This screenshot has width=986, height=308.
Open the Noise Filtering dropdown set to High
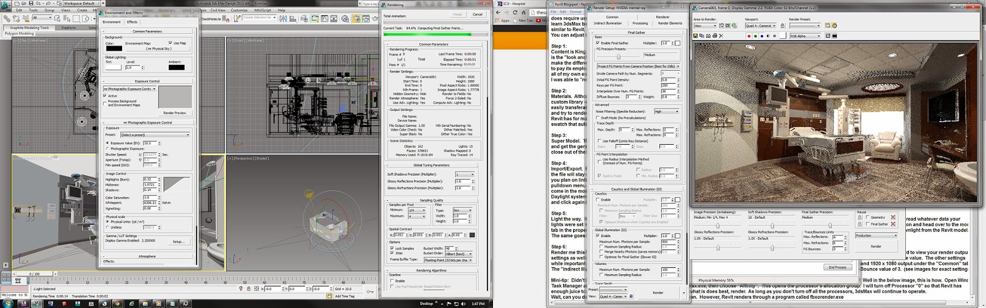666,111
